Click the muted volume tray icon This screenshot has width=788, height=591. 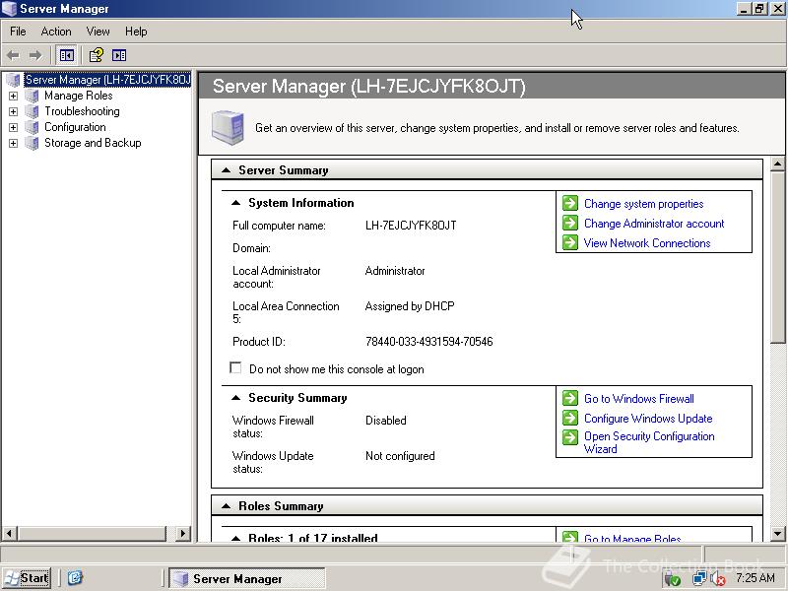pos(718,579)
